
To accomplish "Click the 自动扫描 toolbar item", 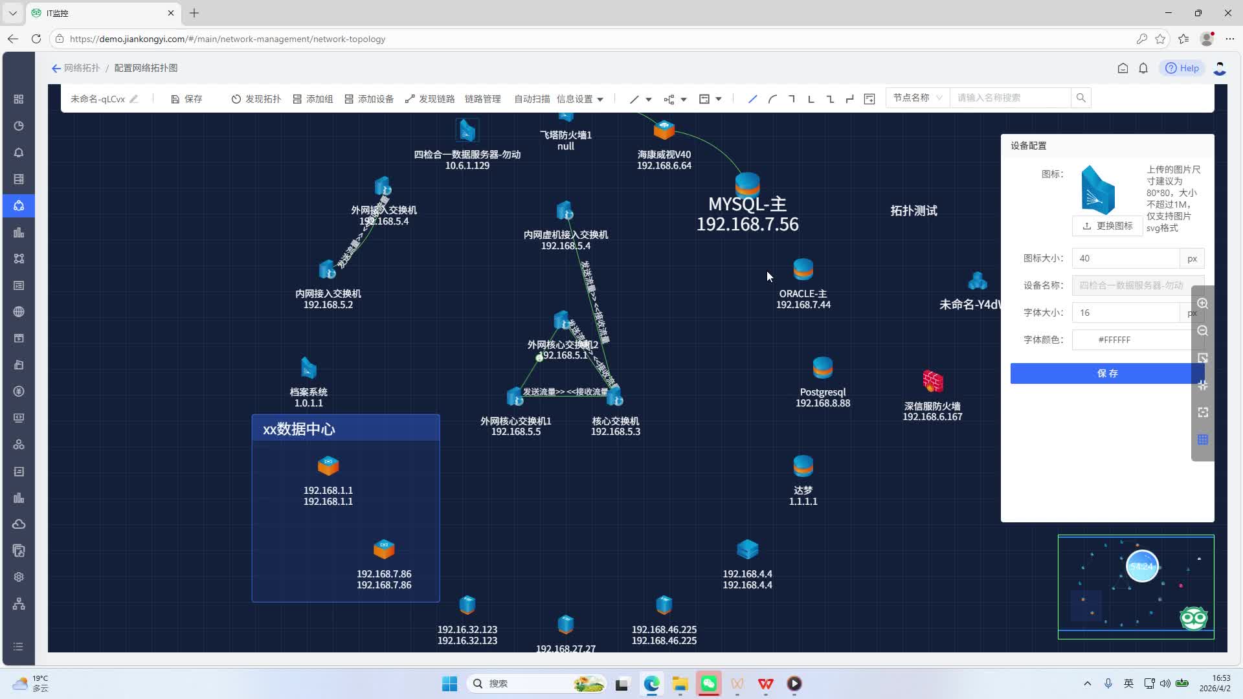I will 532,99.
